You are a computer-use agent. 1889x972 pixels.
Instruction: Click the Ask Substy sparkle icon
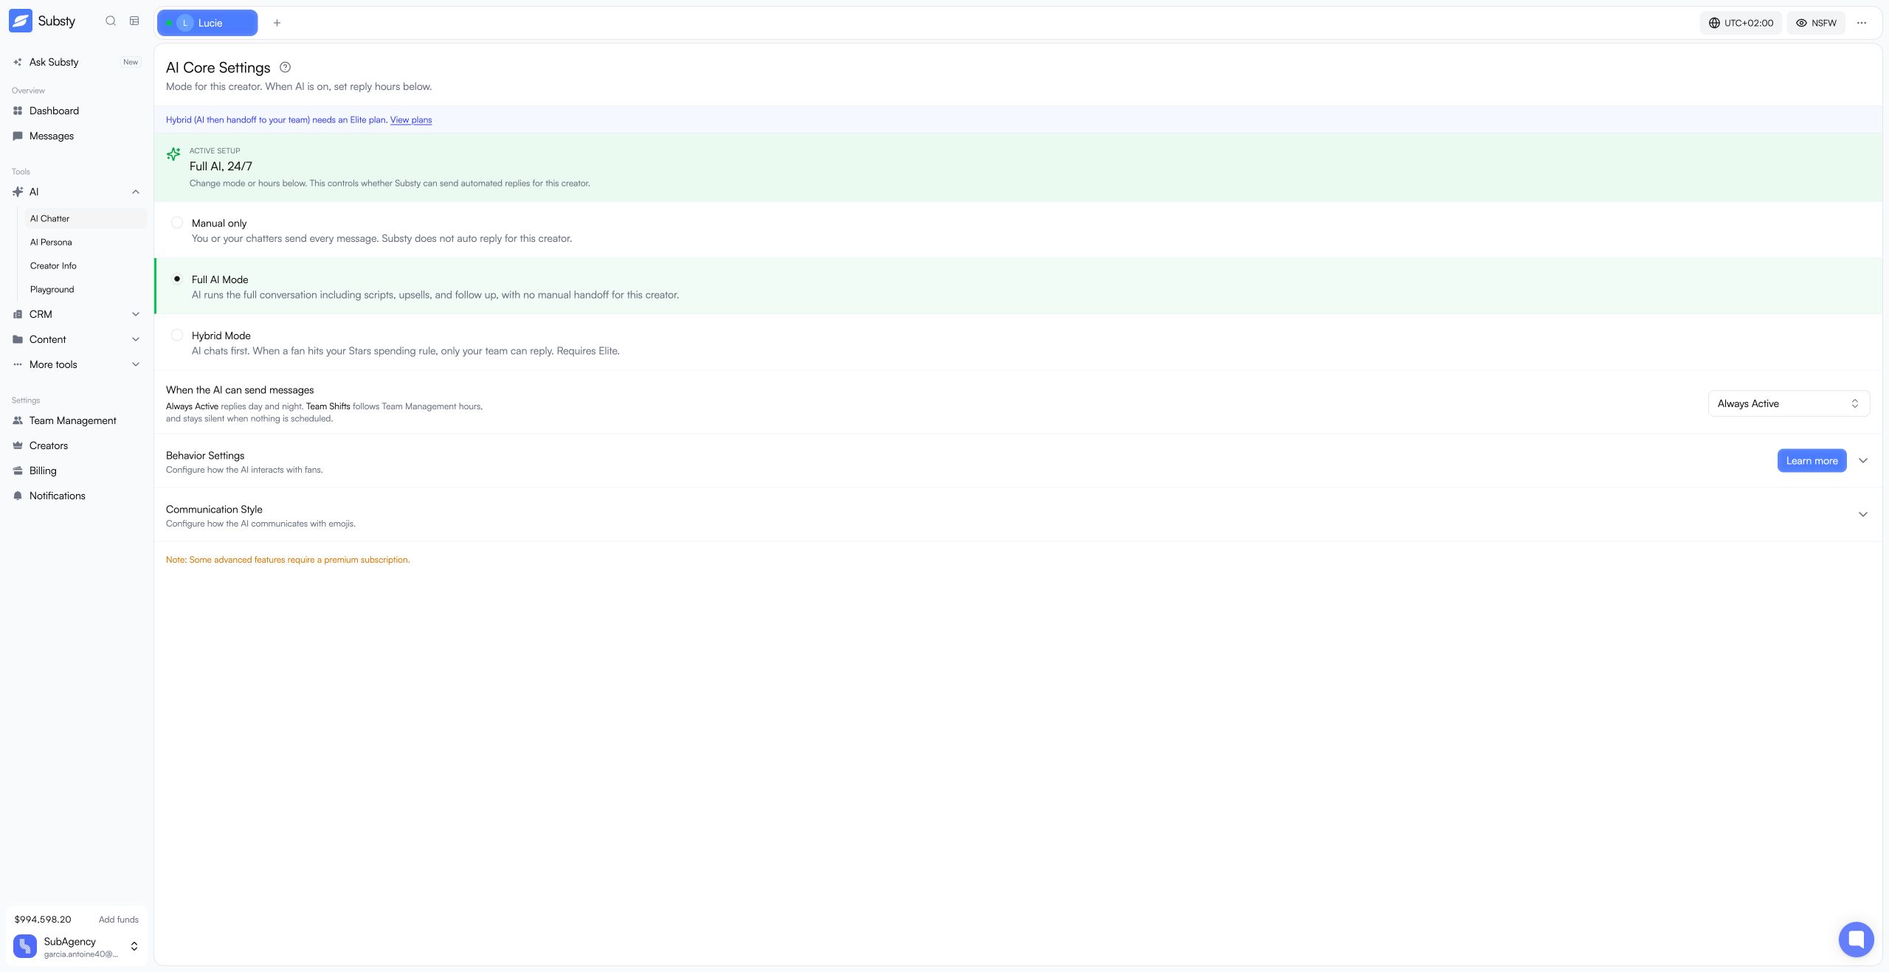point(18,63)
